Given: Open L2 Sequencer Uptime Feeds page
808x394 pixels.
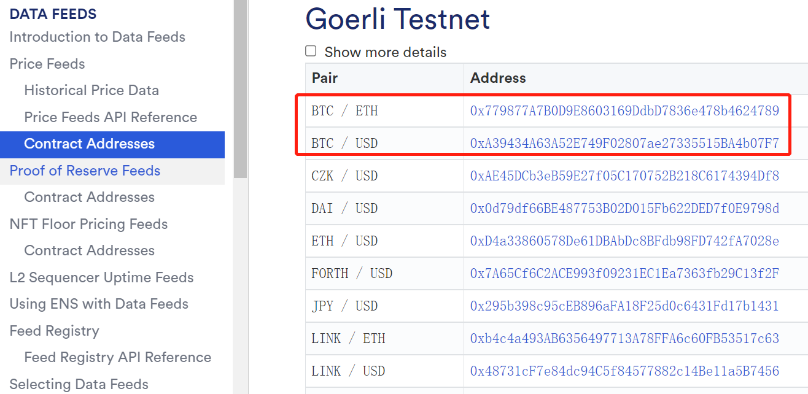Looking at the screenshot, I should (101, 277).
